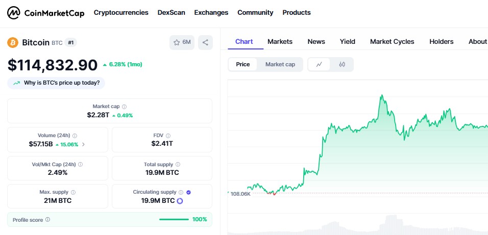
Task: Switch to the News tab
Action: pyautogui.click(x=316, y=42)
